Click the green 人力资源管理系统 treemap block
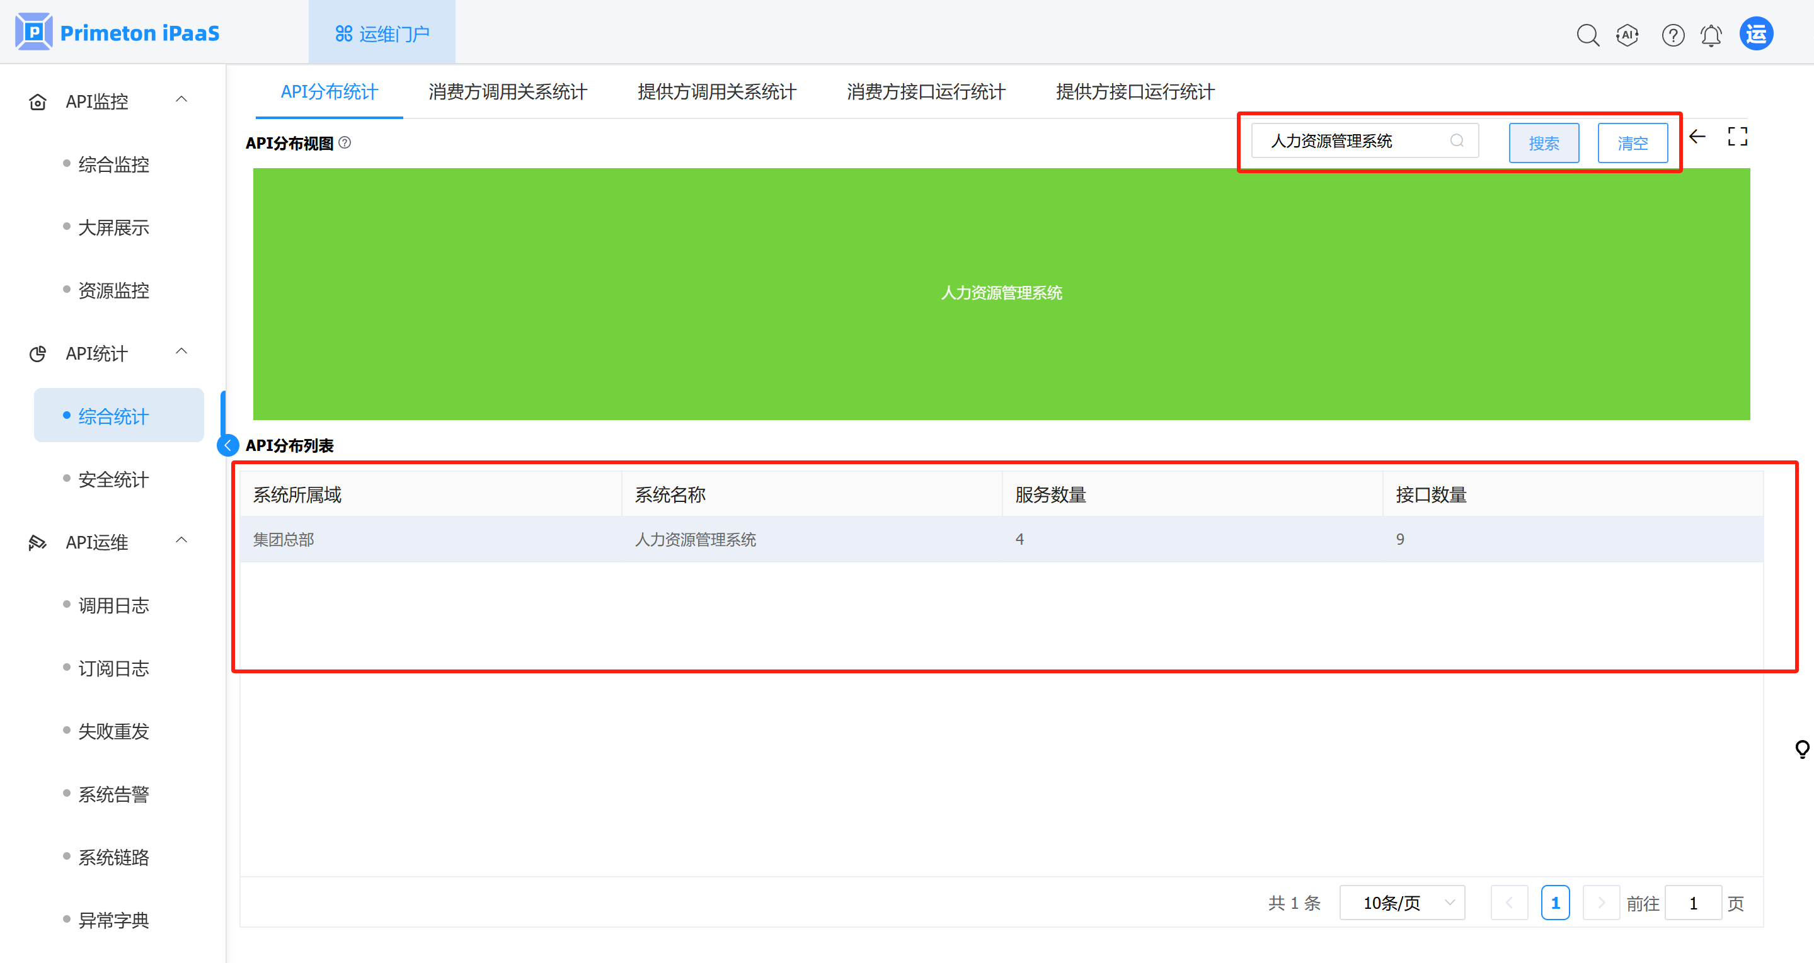 click(1001, 293)
